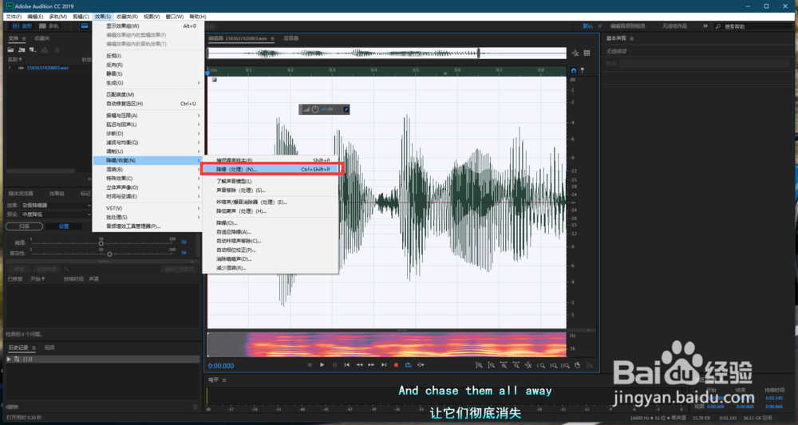Select the 默认 workspace
The image size is (798, 425).
pos(588,26)
